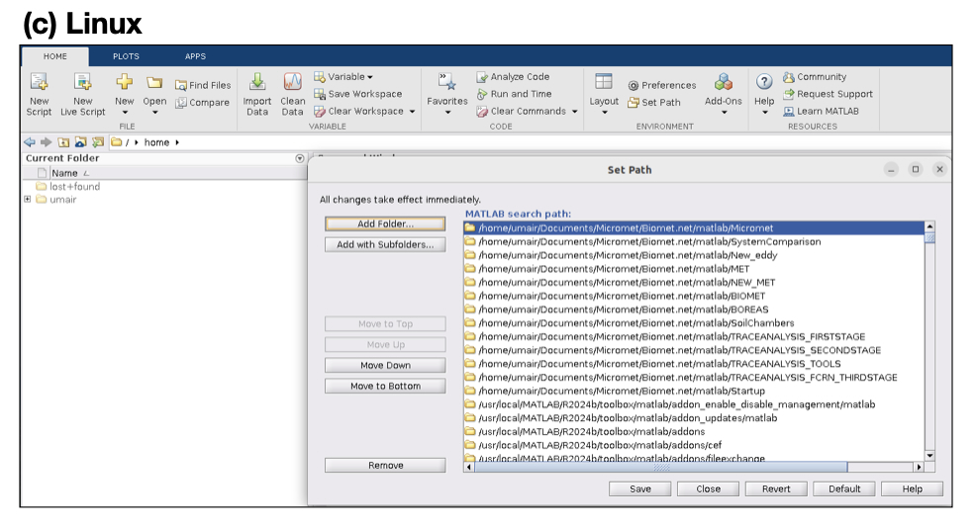Restore the Default path
The image size is (976, 529).
tap(844, 489)
